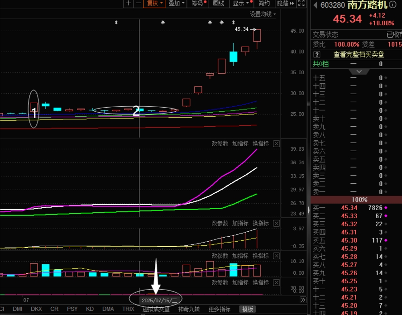Select the DKX indicator tab

tap(36, 309)
